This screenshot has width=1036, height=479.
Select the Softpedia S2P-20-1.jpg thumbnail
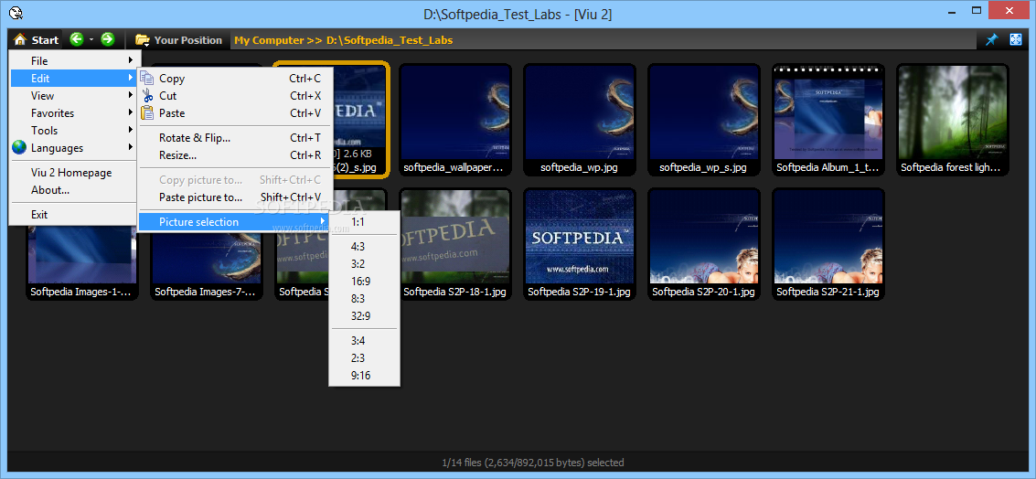[703, 244]
